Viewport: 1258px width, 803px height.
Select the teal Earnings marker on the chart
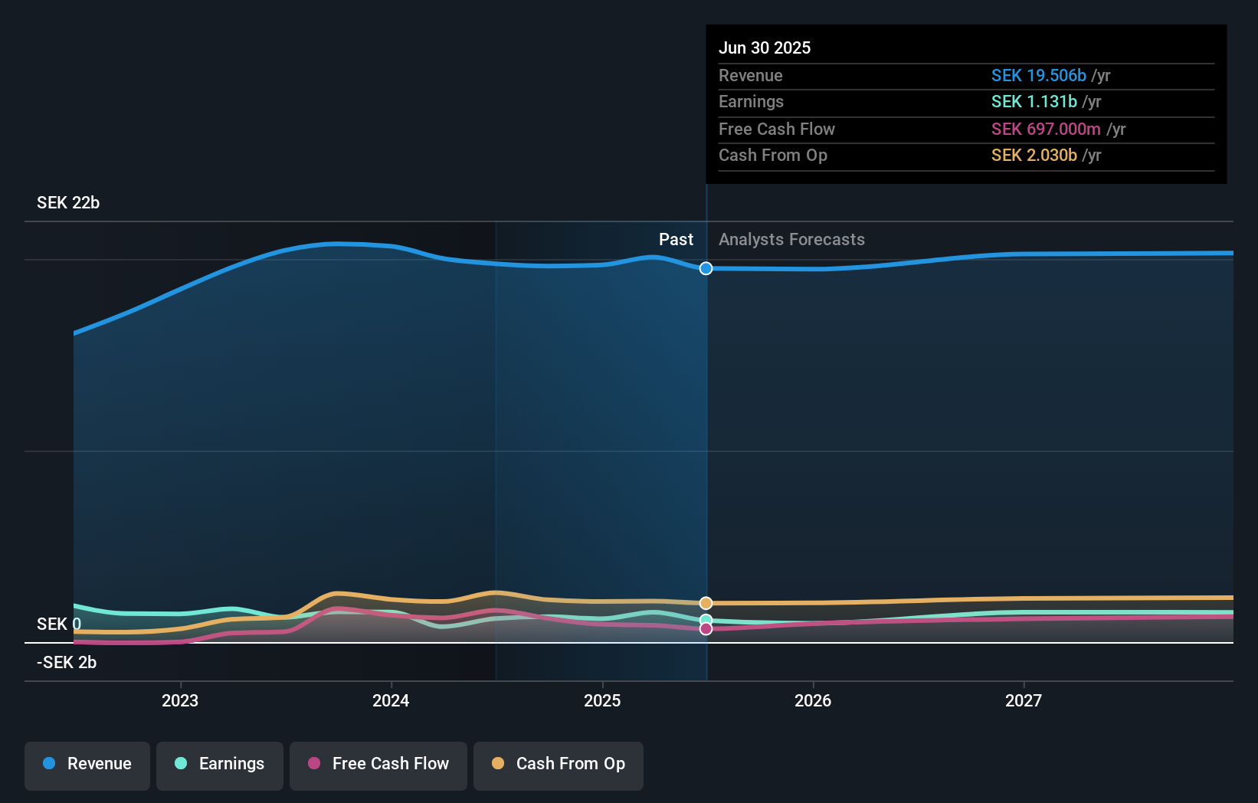(705, 618)
